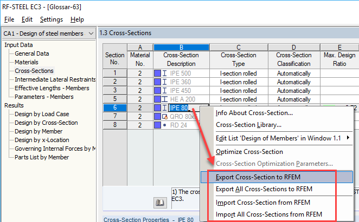
Task: Expand Edit List 'Design of Members' submenu arrow
Action: [348, 138]
